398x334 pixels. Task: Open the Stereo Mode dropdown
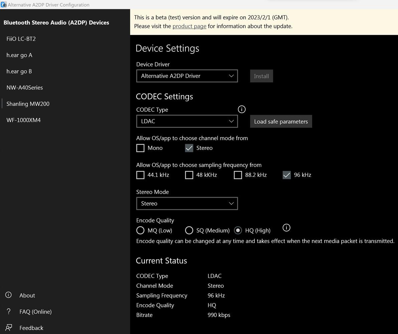click(x=187, y=204)
